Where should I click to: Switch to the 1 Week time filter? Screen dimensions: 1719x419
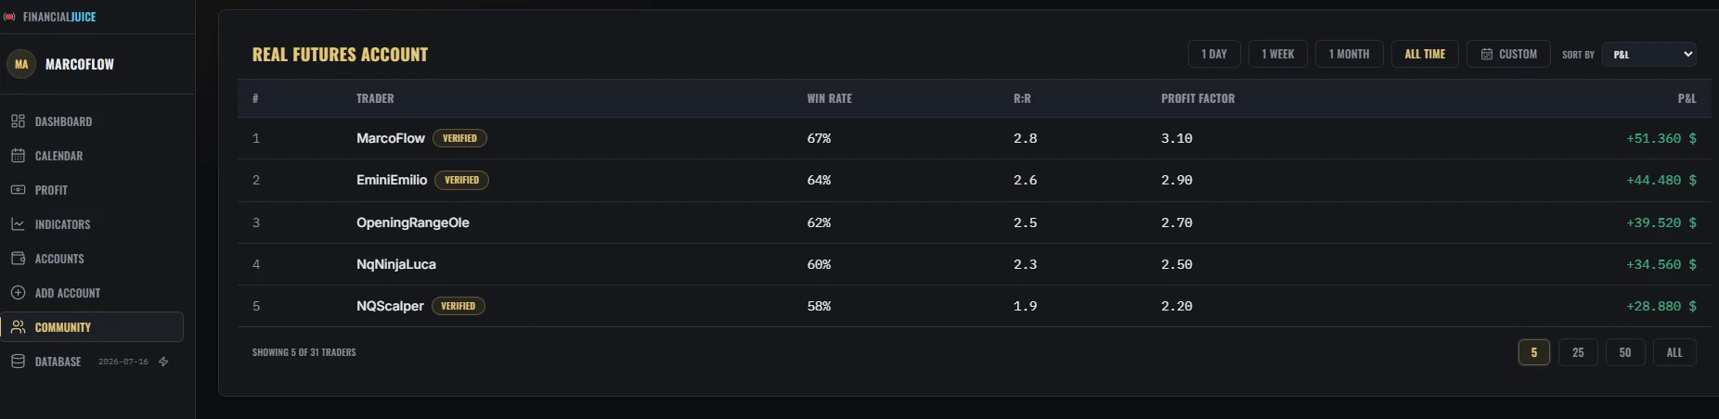coord(1278,54)
